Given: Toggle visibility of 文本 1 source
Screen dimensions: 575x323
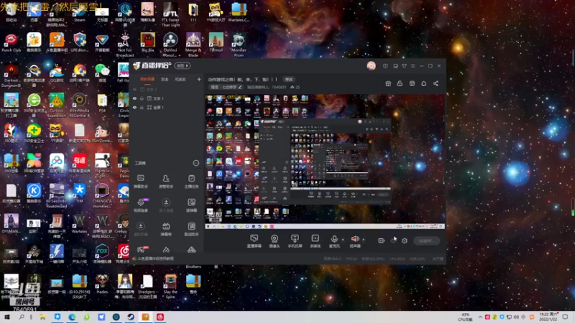Looking at the screenshot, I should (x=134, y=98).
